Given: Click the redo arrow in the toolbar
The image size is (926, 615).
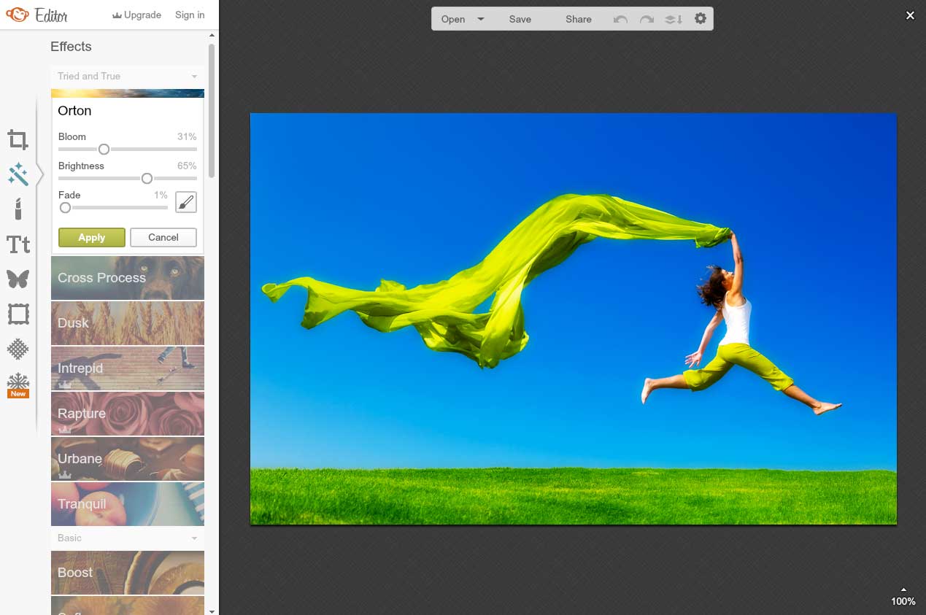Looking at the screenshot, I should coord(647,19).
